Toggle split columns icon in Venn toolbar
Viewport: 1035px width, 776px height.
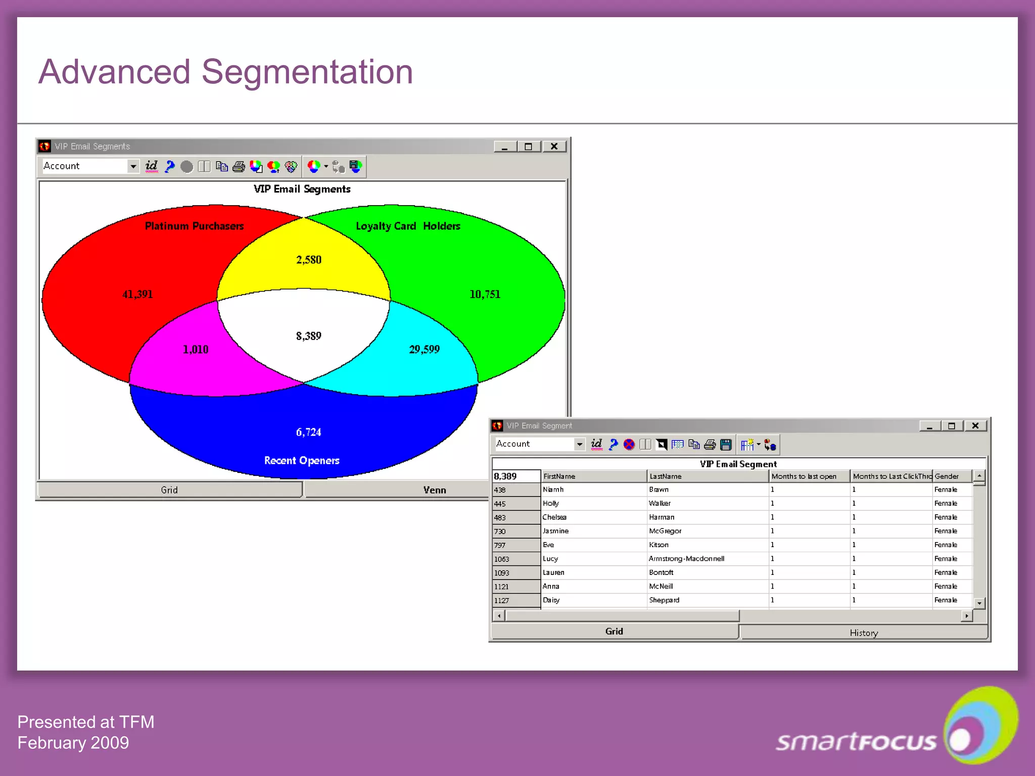(x=204, y=166)
